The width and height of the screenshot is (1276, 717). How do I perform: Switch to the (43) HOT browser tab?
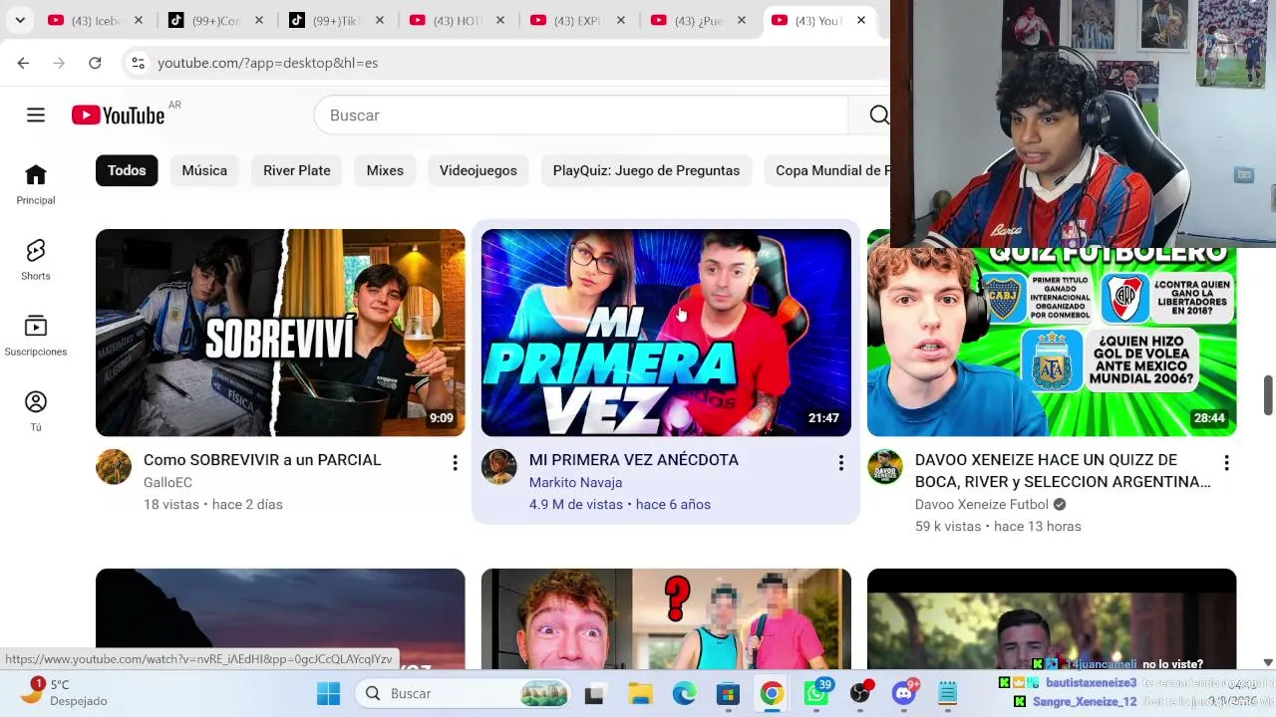point(457,20)
